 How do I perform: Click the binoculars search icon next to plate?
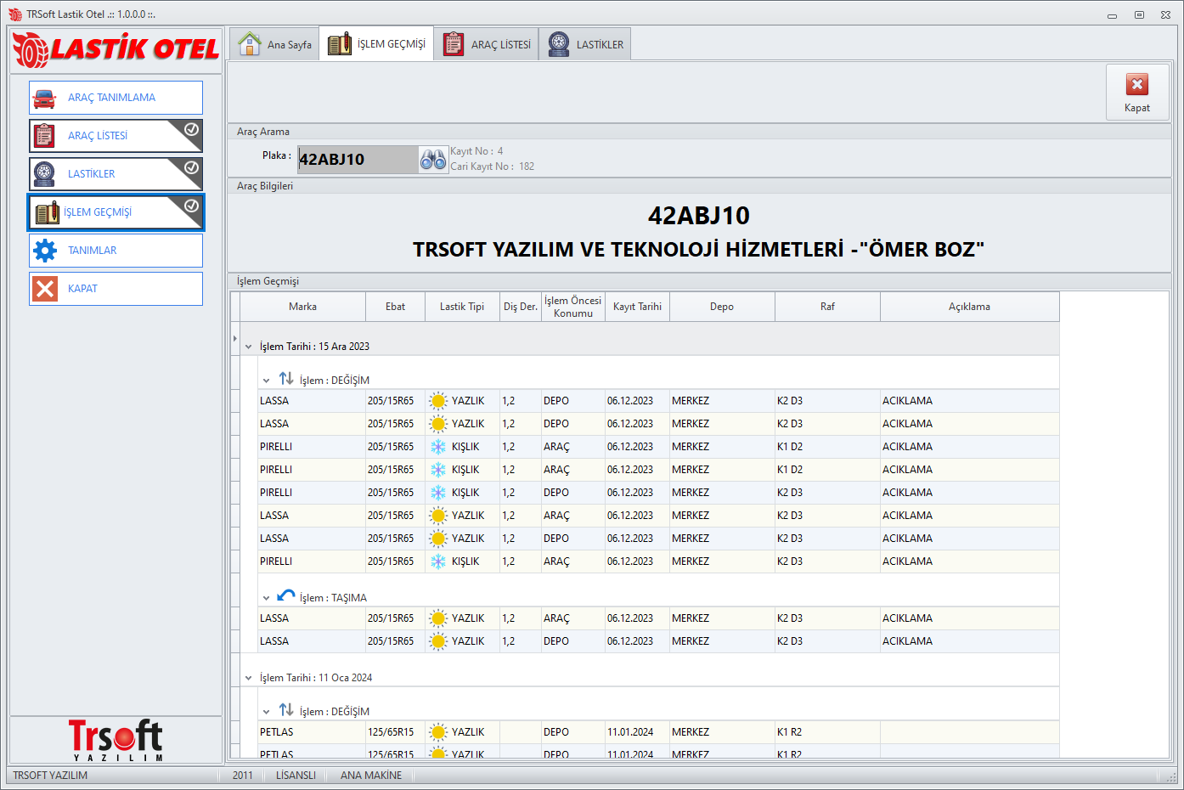[433, 159]
